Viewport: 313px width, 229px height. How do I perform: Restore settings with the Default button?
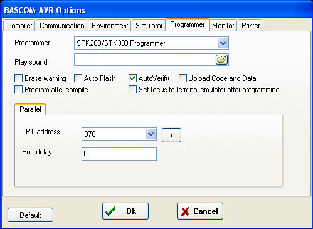(30, 215)
